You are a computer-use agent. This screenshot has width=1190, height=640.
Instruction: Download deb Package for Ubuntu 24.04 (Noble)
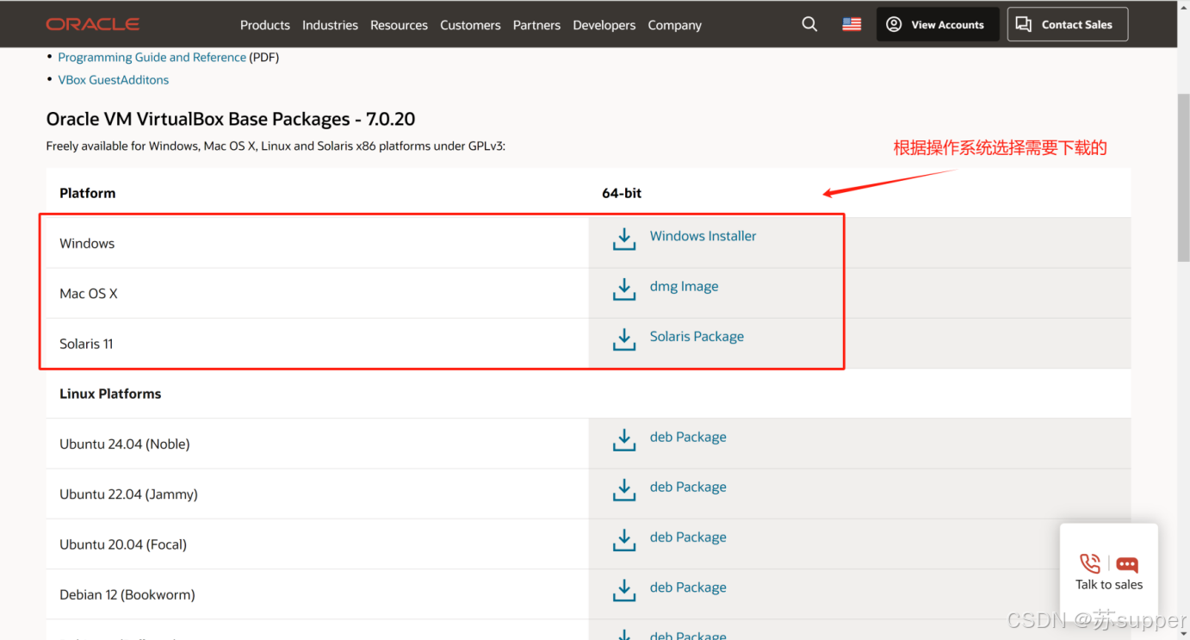coord(688,437)
